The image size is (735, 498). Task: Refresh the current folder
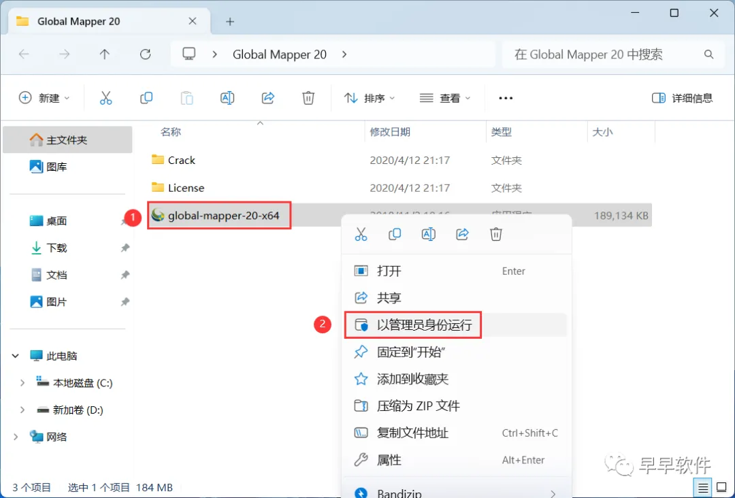[x=146, y=54]
